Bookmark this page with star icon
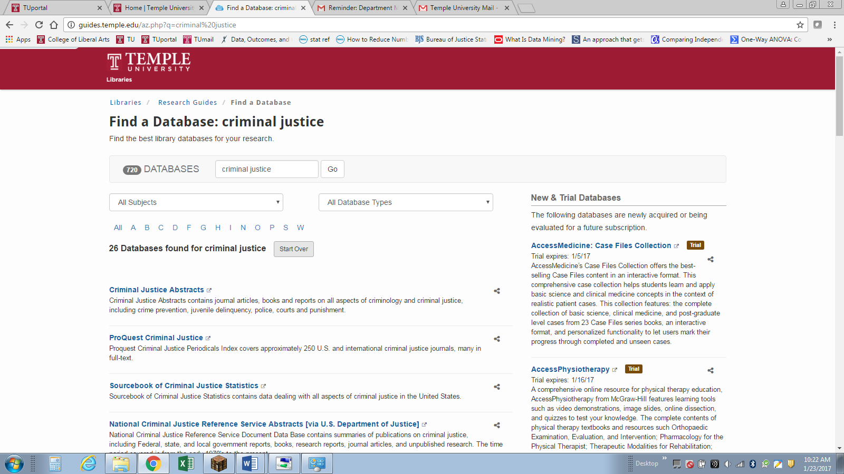 tap(800, 25)
